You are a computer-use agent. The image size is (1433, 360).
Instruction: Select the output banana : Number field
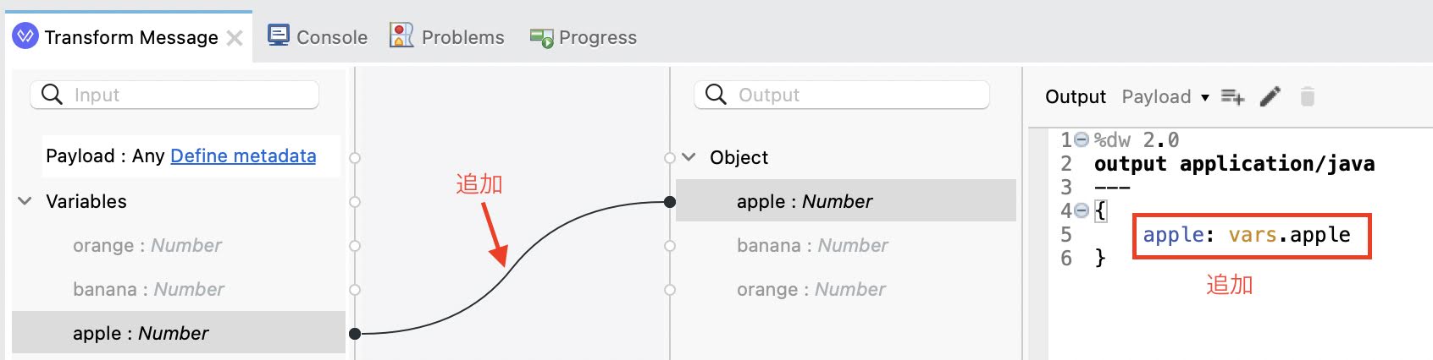(846, 245)
